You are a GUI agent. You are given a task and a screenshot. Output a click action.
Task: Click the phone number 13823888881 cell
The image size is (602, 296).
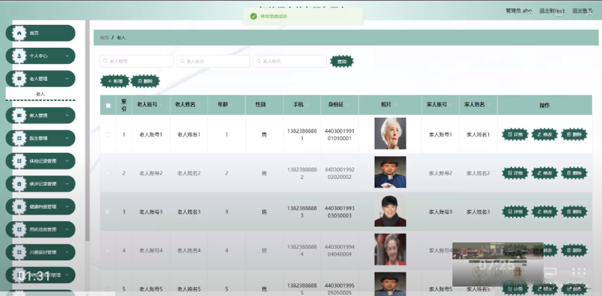(302, 135)
